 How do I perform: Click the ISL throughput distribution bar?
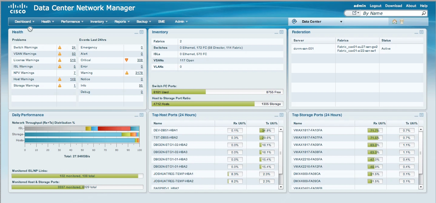pos(82,129)
